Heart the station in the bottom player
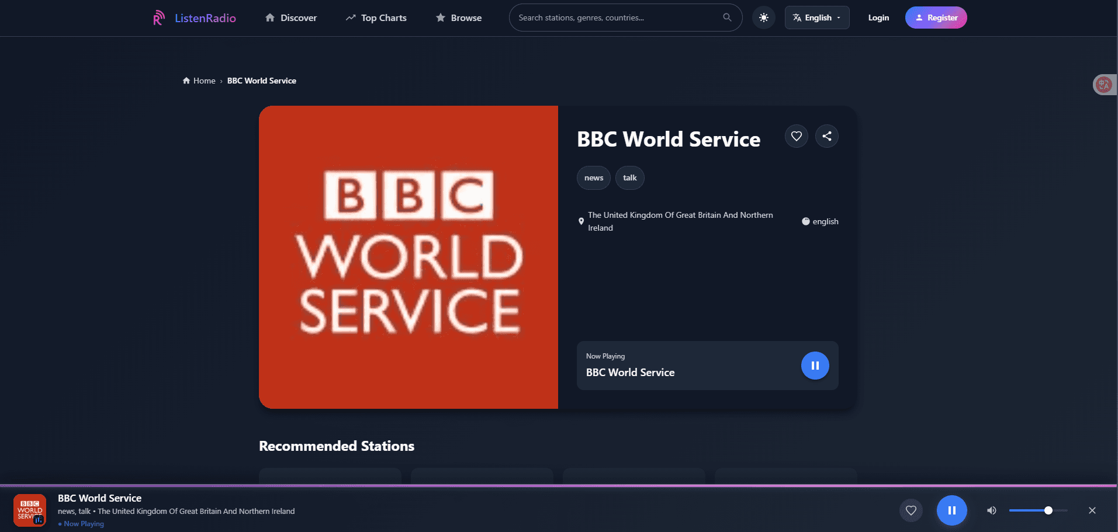 (x=911, y=510)
